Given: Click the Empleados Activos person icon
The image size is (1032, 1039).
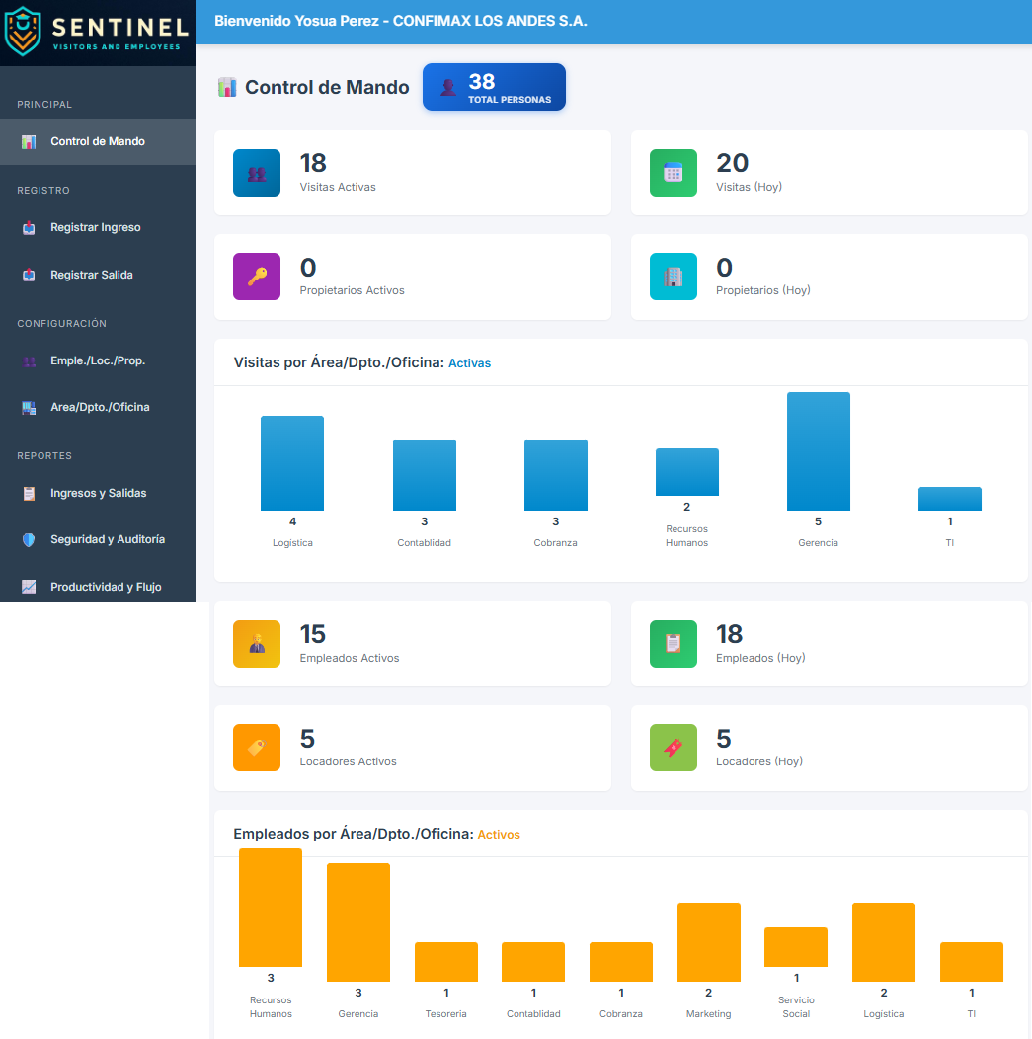Looking at the screenshot, I should (257, 643).
